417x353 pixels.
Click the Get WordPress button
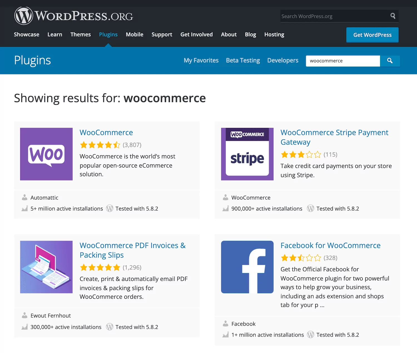click(372, 35)
